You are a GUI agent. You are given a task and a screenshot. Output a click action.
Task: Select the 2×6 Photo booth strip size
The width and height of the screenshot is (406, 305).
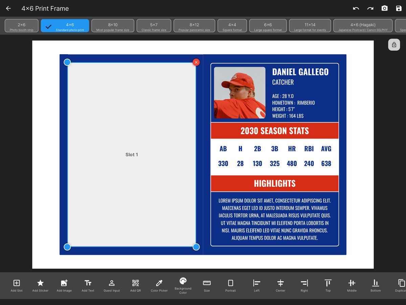22,26
